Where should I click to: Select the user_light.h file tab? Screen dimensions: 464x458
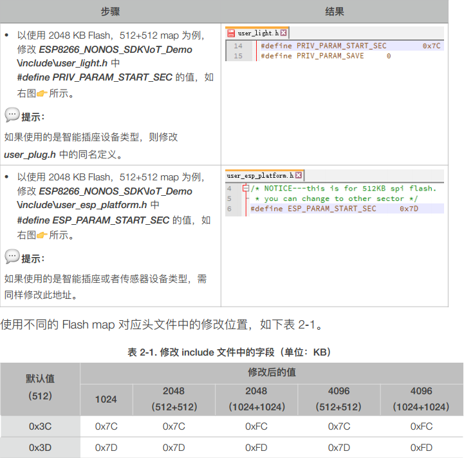tap(257, 33)
